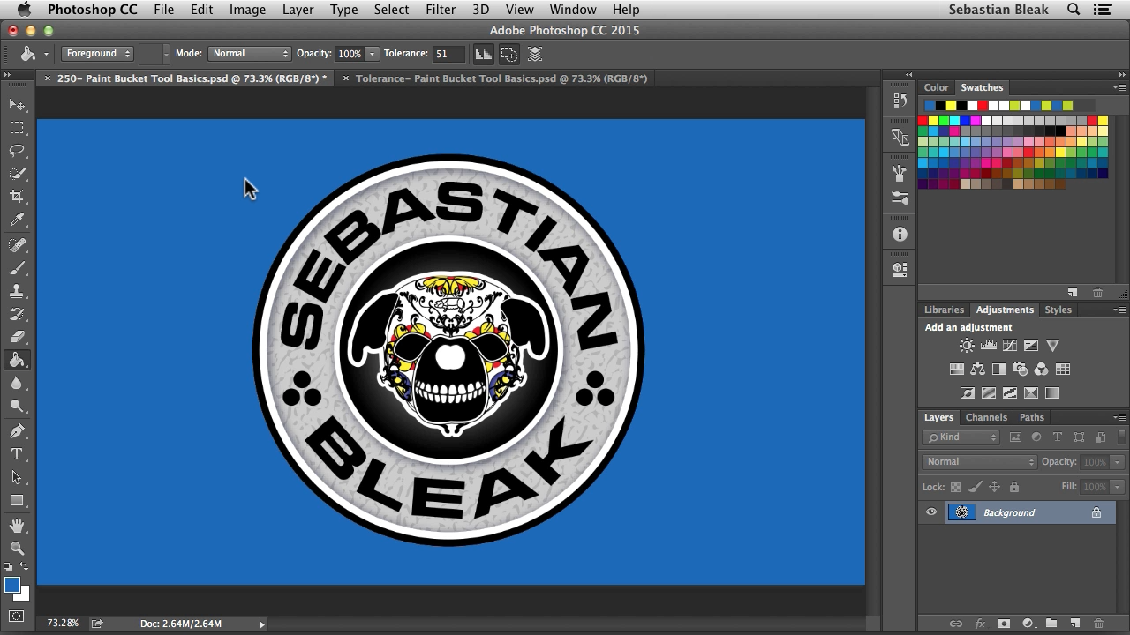Toggle lock image pixels
Image resolution: width=1130 pixels, height=635 pixels.
pos(975,487)
